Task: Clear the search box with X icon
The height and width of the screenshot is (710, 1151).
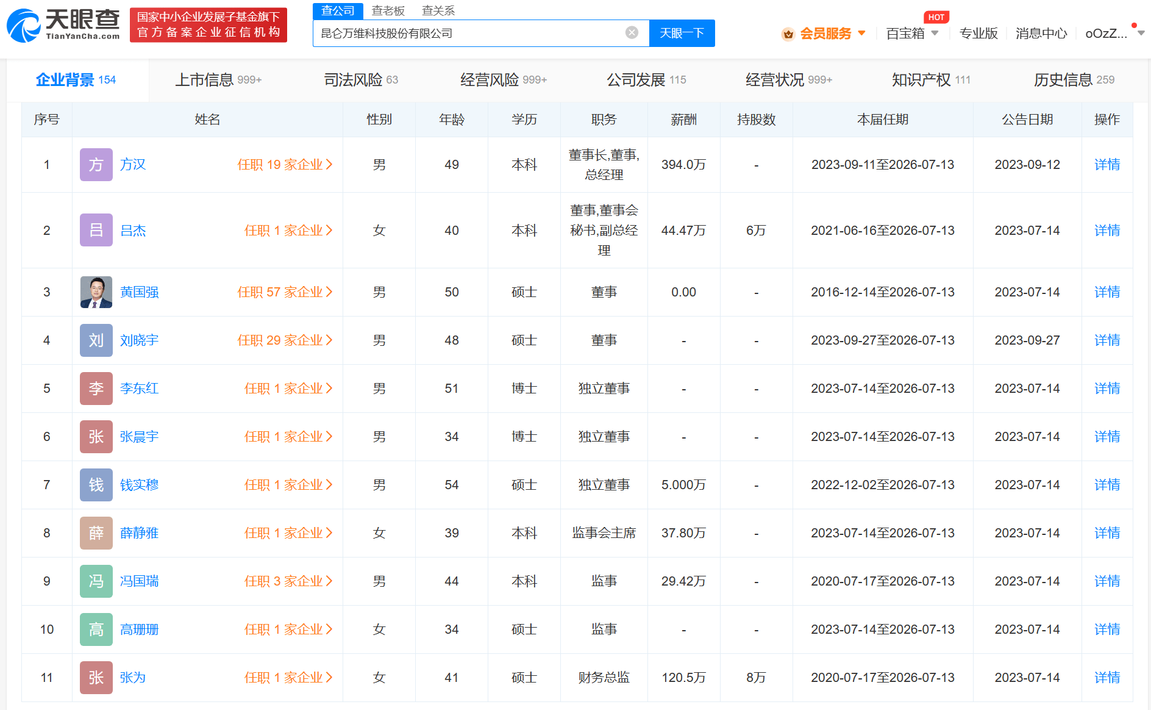Action: tap(632, 33)
